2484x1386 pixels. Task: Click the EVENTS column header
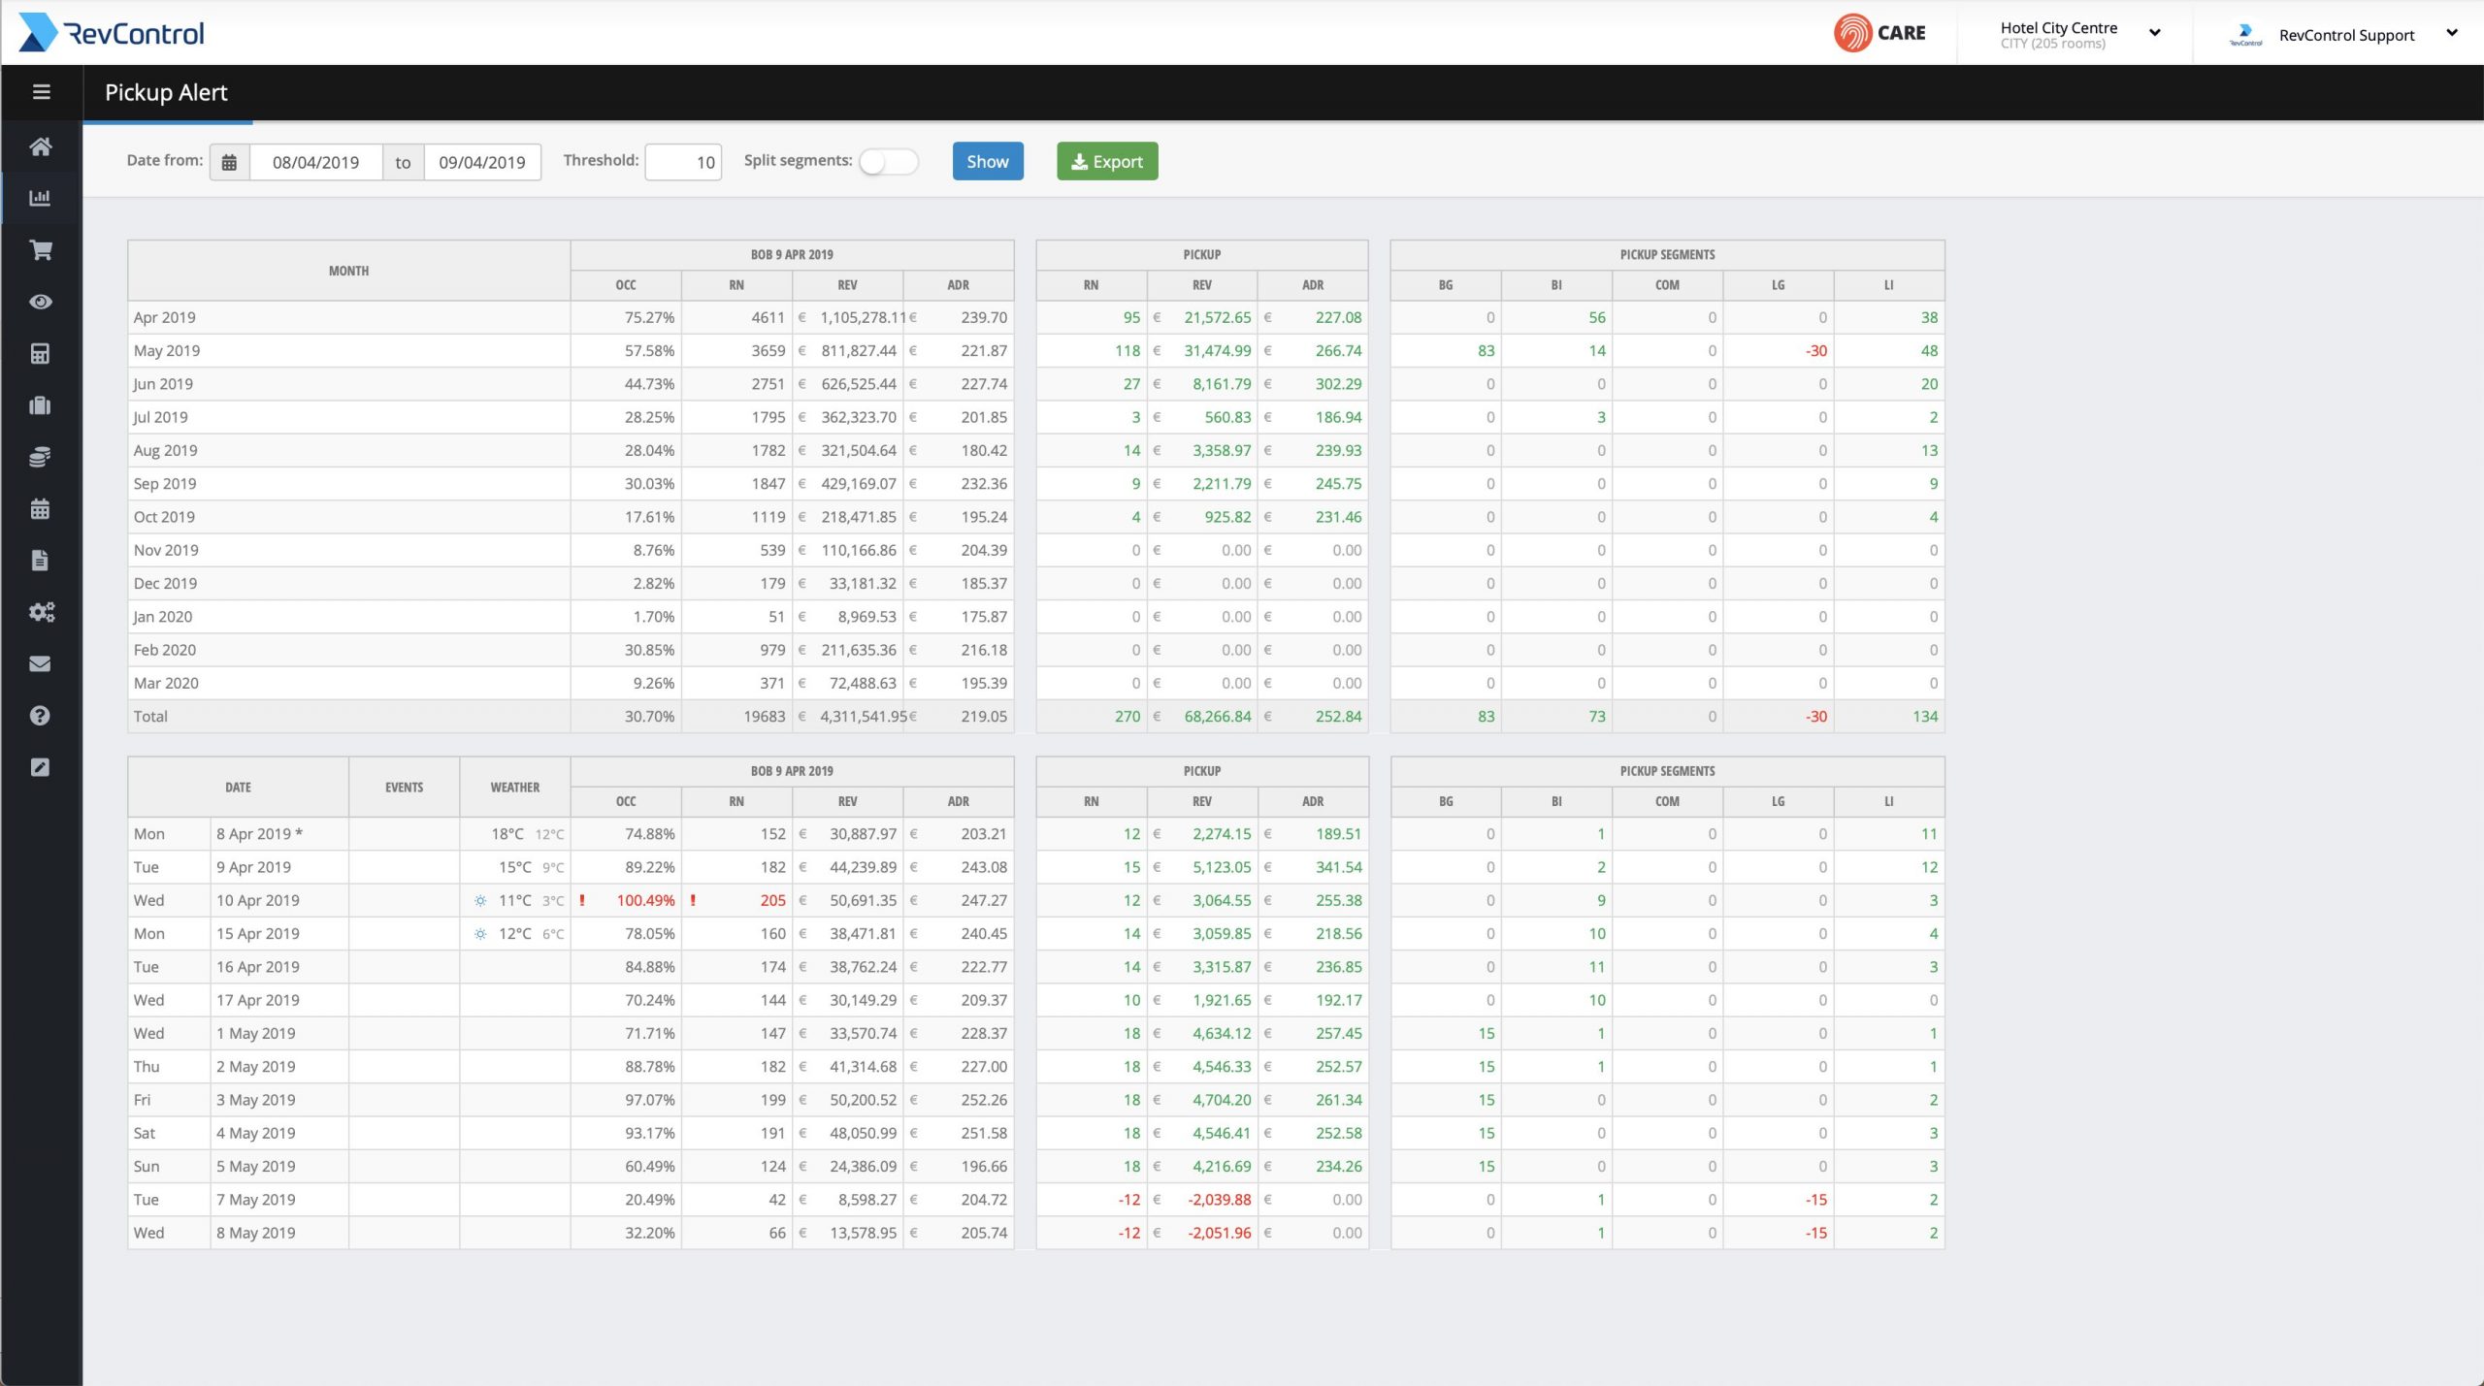coord(404,787)
